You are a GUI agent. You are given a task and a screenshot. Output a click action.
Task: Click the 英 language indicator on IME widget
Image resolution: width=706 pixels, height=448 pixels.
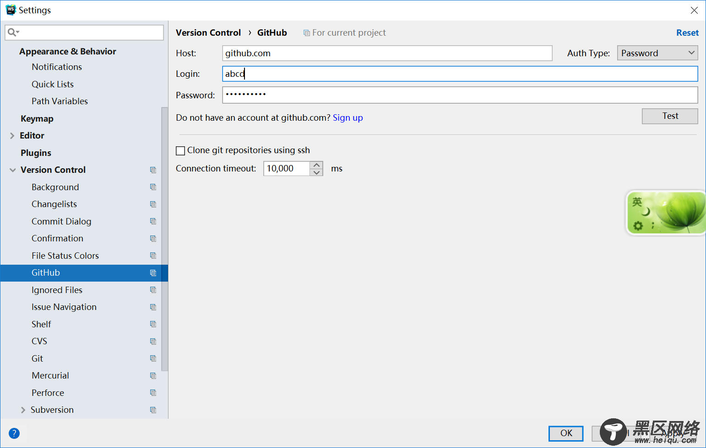(637, 202)
